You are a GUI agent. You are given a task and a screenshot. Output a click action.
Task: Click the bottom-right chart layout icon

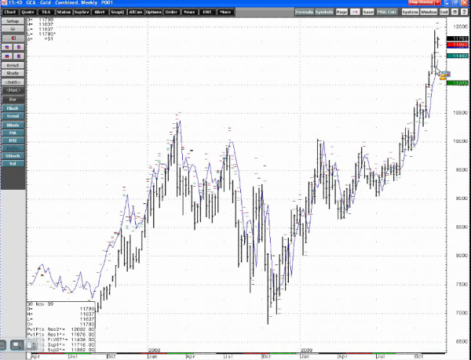pyautogui.click(x=19, y=55)
